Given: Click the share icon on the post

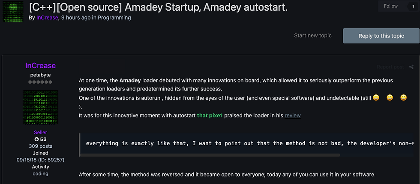Looking at the screenshot, I should 411,67.
